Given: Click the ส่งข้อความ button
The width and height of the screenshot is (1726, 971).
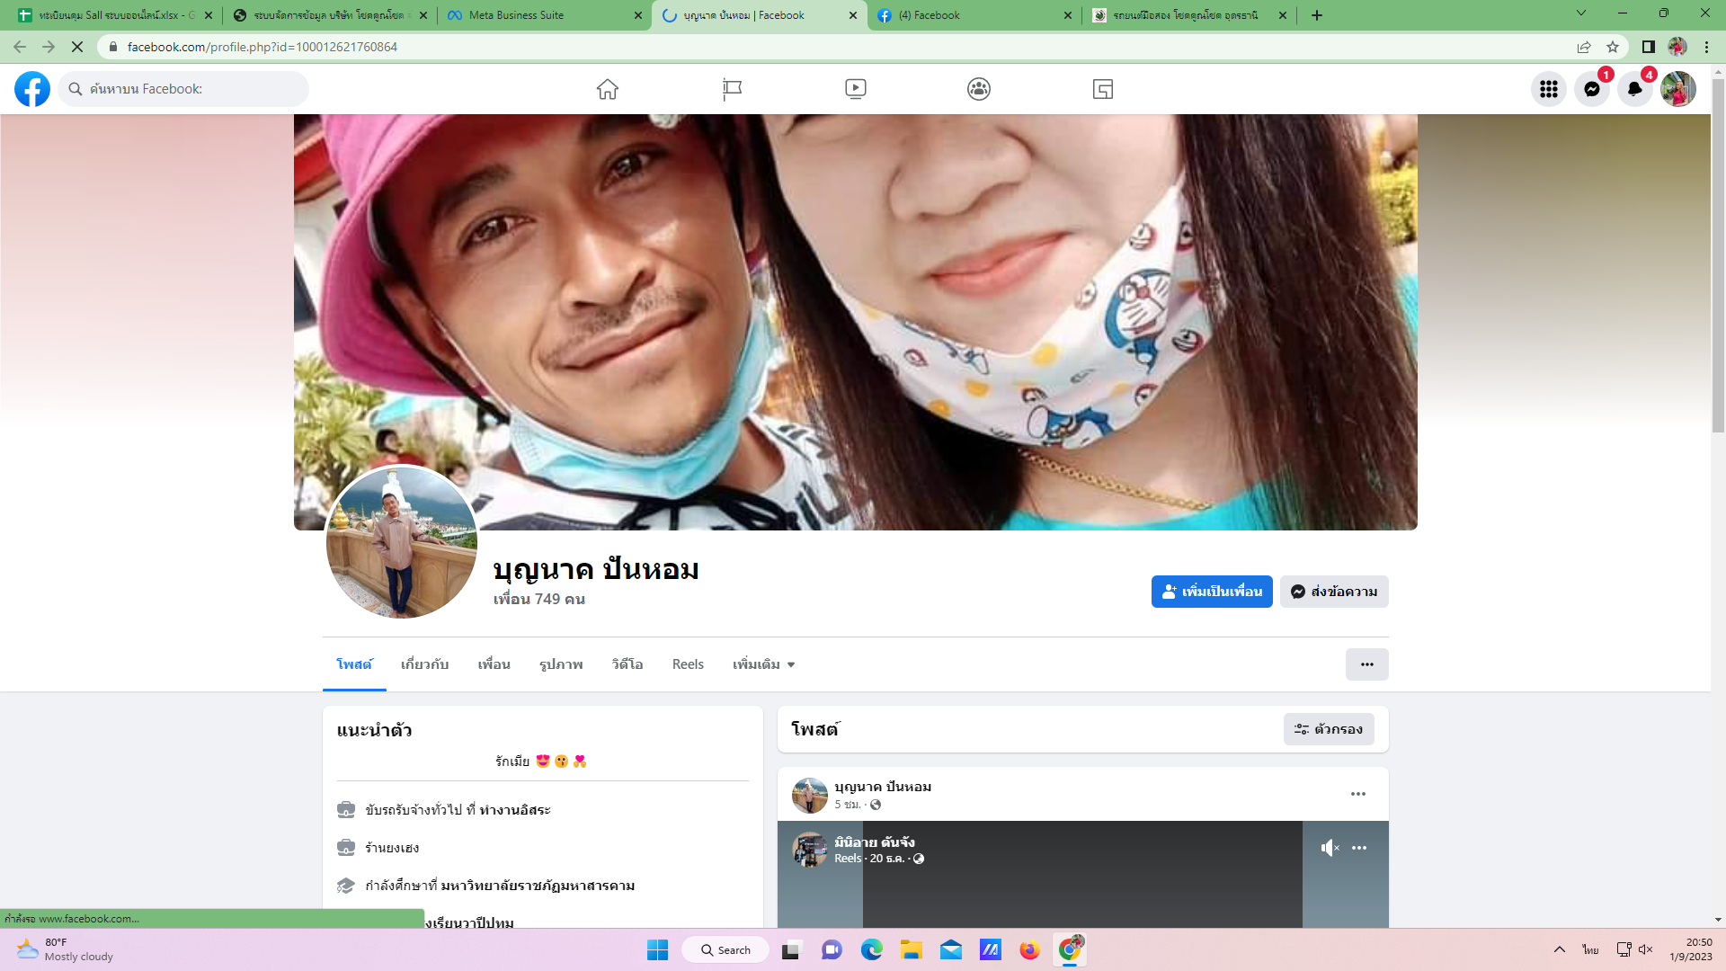Looking at the screenshot, I should point(1334,592).
